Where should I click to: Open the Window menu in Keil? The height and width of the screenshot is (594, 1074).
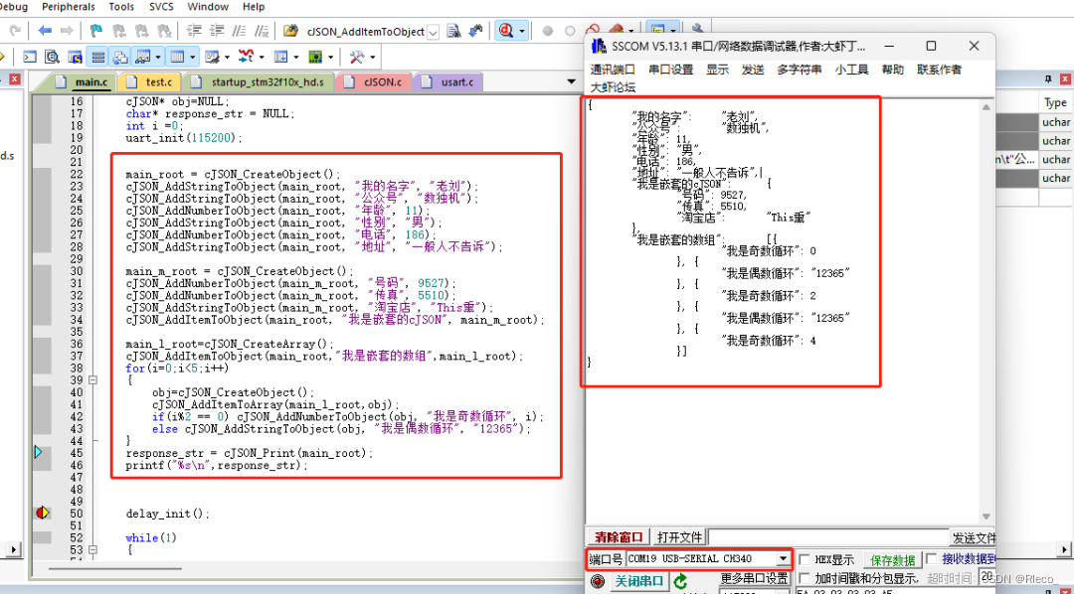(208, 7)
